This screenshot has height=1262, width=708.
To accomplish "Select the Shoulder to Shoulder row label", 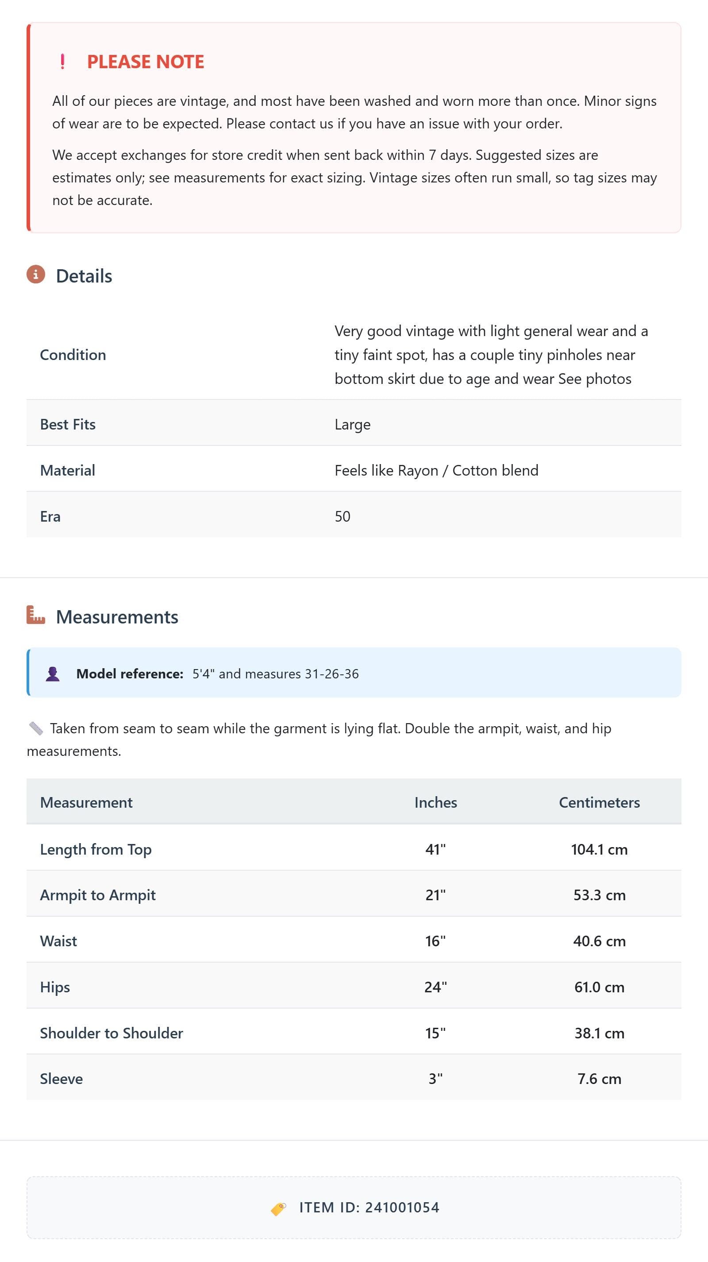I will 112,1033.
